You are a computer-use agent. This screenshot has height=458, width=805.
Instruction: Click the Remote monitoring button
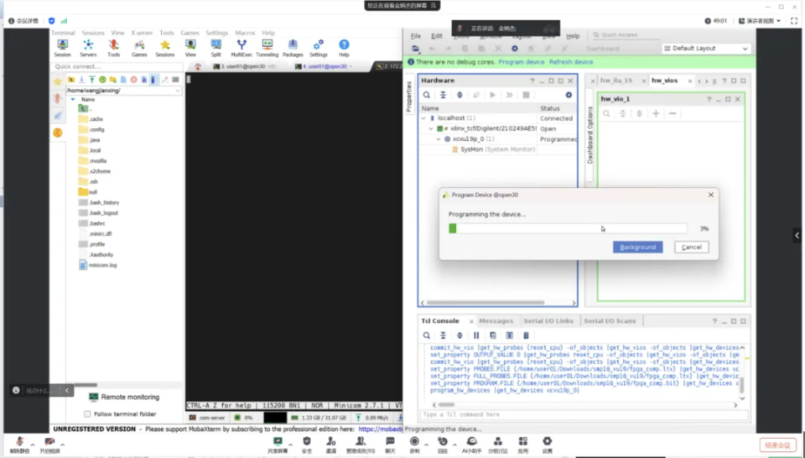(124, 397)
